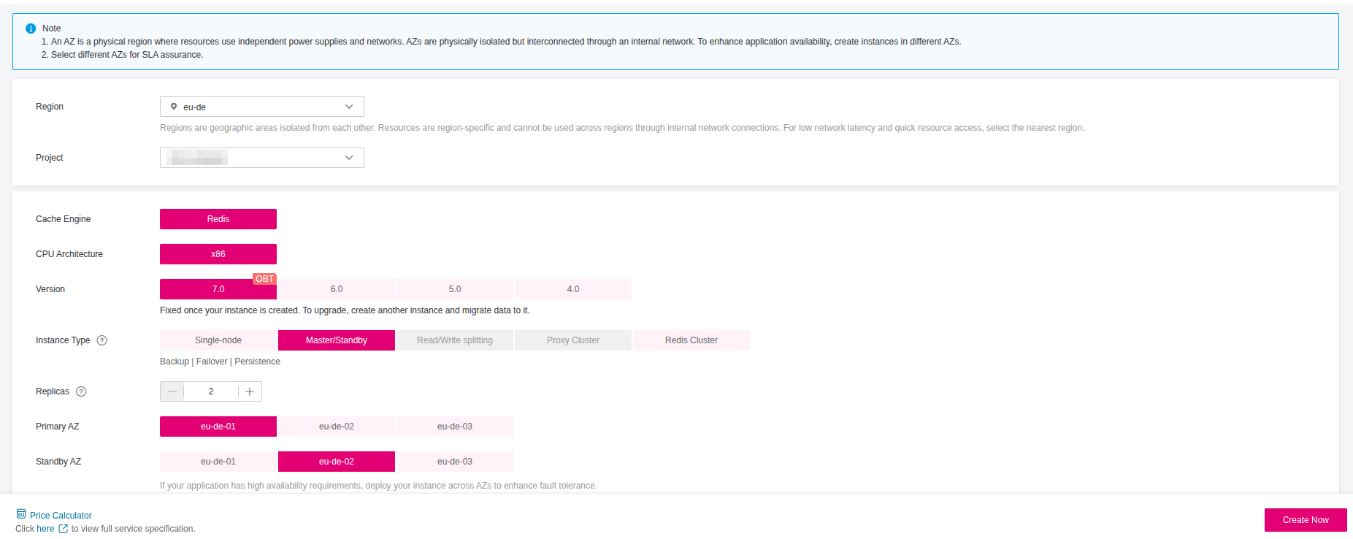This screenshot has height=539, width=1353.
Task: Select Redis version 6.0
Action: (337, 289)
